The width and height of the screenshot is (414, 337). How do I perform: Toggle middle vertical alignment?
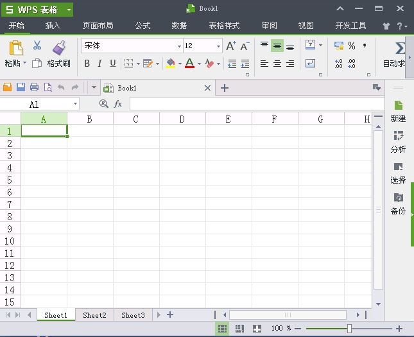[277, 46]
